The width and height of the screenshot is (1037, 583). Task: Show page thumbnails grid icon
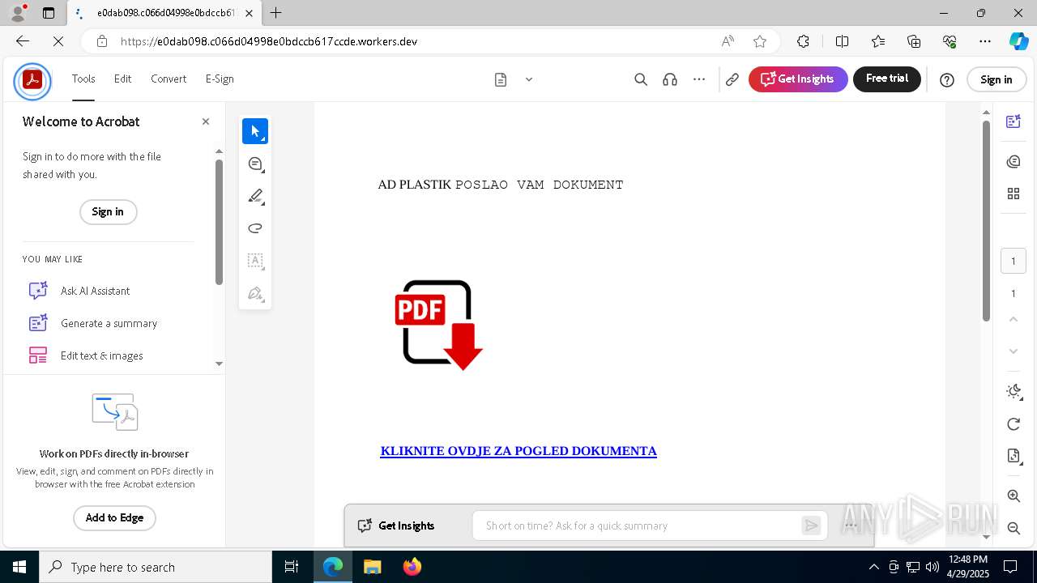click(x=1014, y=194)
